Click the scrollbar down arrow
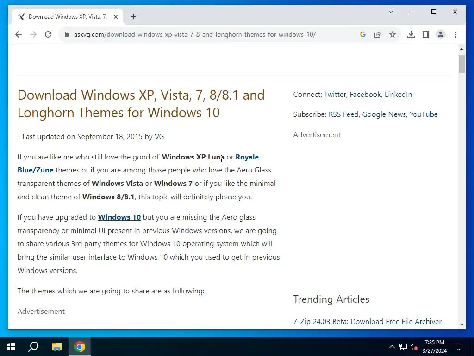 coord(462,325)
